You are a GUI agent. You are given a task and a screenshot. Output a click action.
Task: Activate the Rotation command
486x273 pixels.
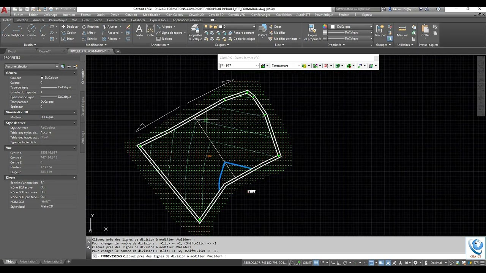pos(90,27)
